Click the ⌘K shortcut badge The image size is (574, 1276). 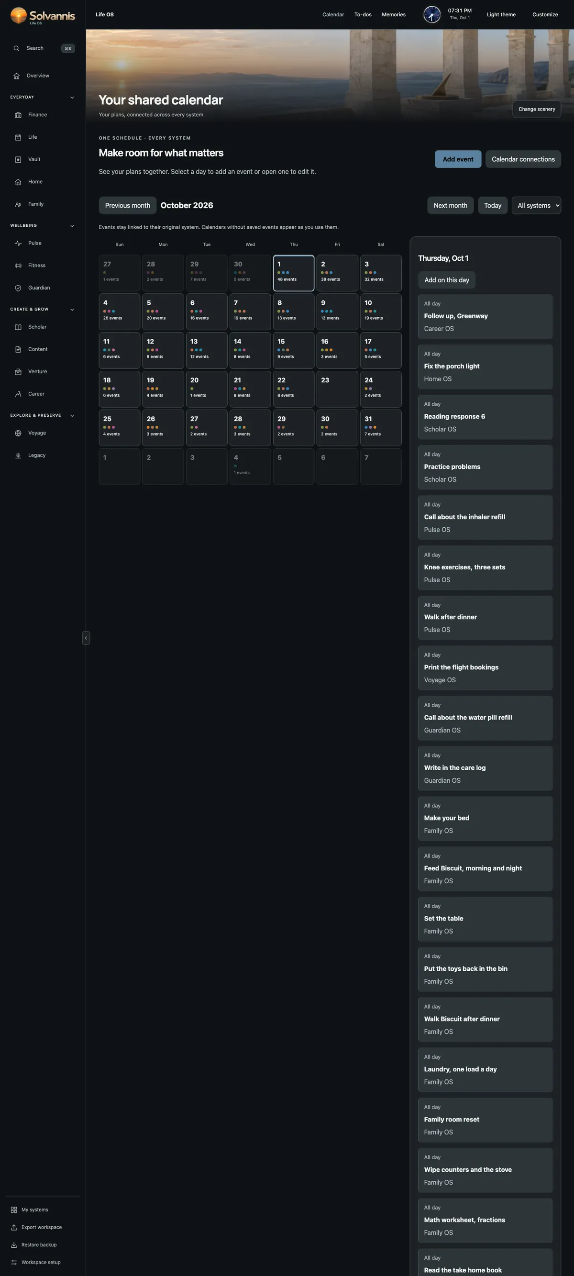coord(68,48)
